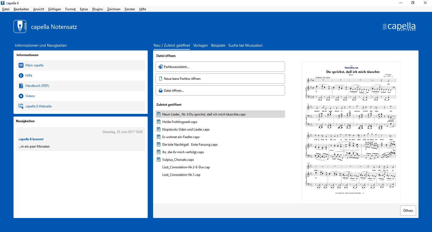
Task: Click the Partiturassistent wizard icon
Action: tap(160, 67)
